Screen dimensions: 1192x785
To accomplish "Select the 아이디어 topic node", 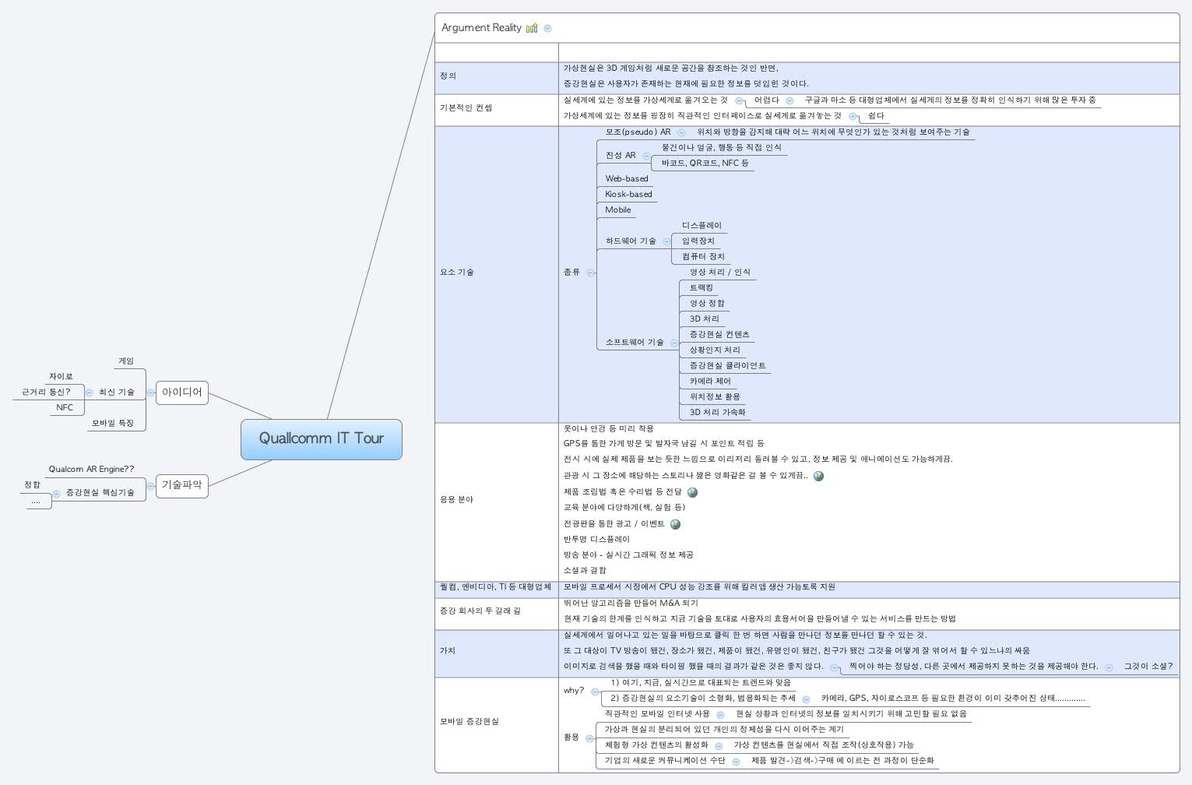I will (x=181, y=392).
